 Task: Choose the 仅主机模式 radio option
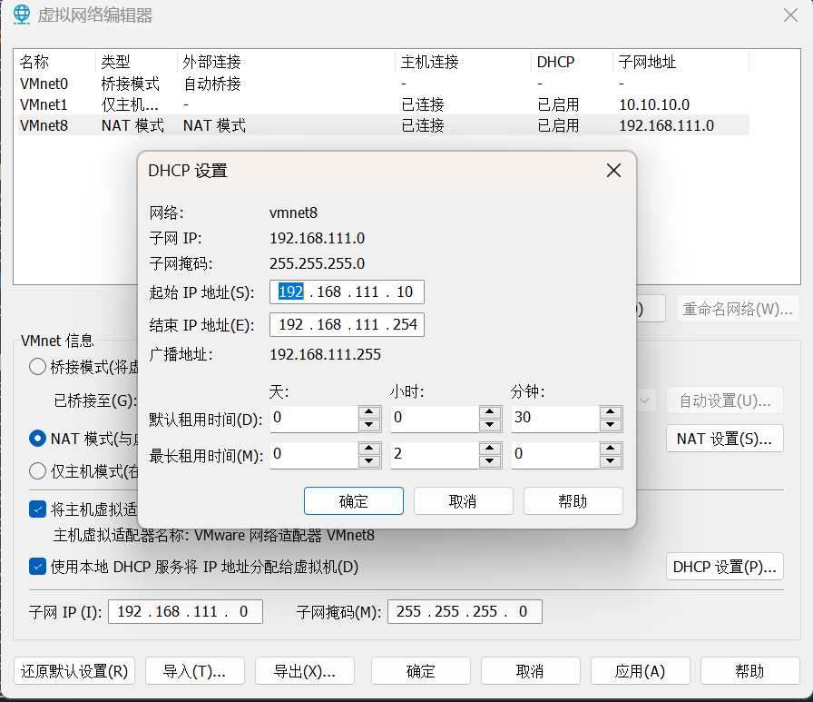coord(38,470)
